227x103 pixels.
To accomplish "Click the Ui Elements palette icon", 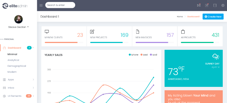I will [x=4, y=96].
